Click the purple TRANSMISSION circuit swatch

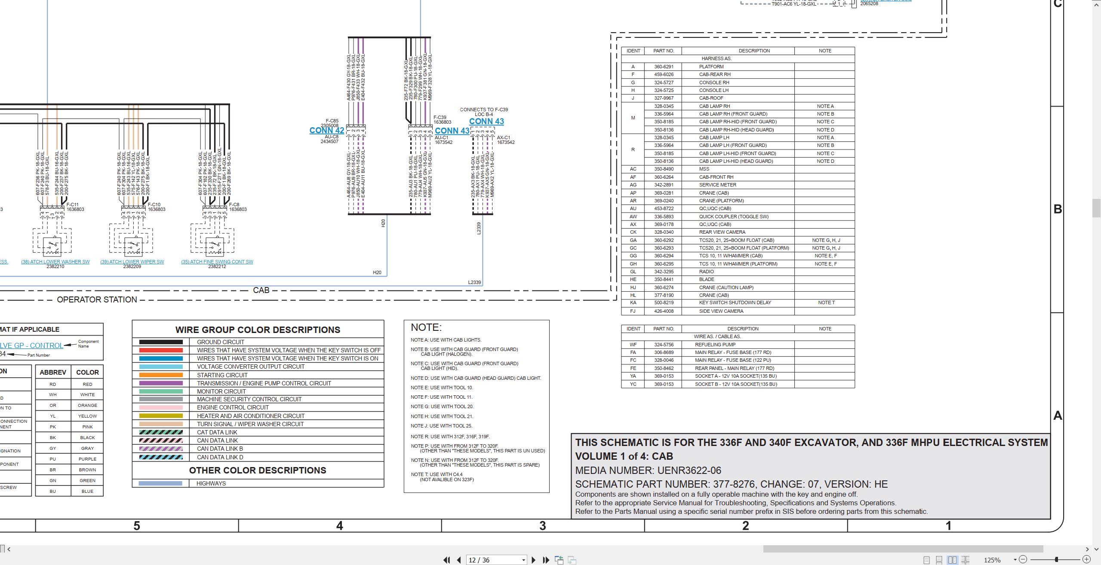click(x=161, y=383)
